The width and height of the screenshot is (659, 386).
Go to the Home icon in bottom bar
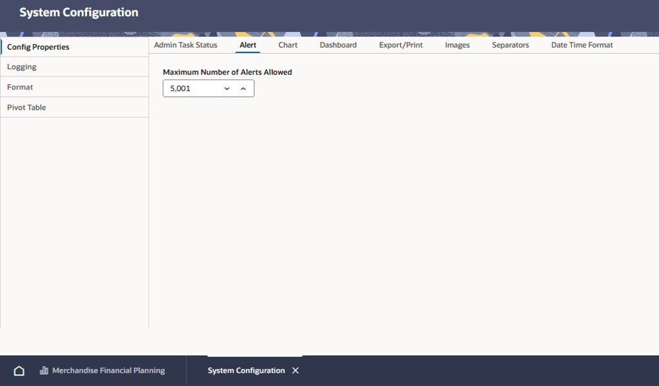[x=19, y=371]
